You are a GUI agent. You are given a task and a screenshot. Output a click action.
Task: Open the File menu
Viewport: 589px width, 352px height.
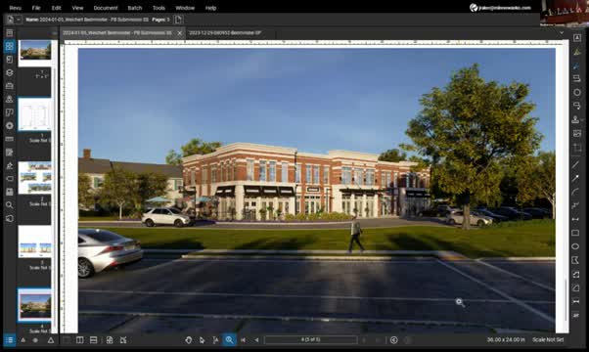[36, 8]
